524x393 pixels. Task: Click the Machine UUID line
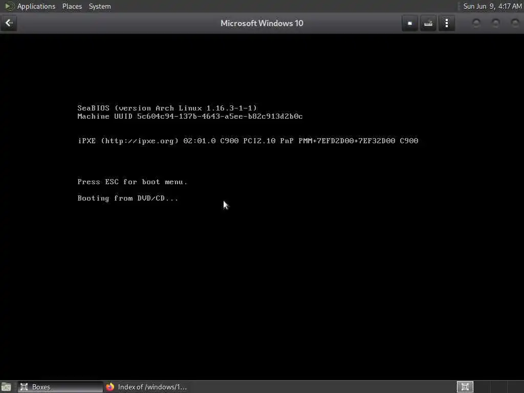(x=190, y=116)
